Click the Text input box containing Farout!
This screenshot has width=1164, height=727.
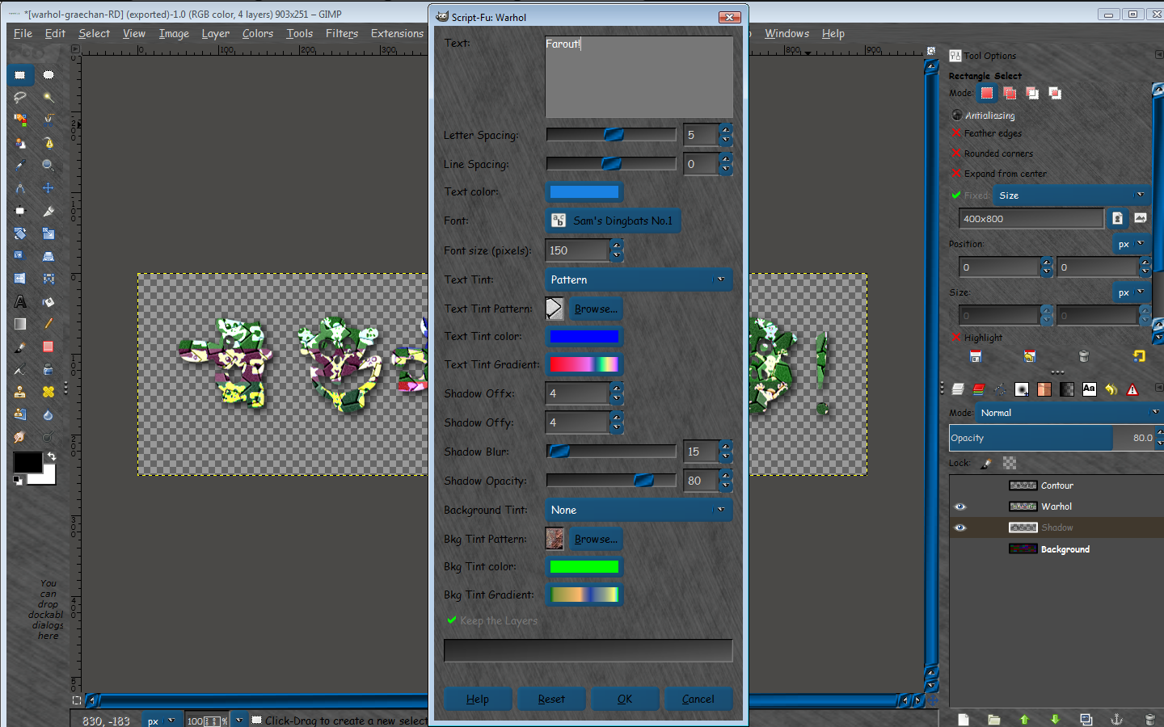click(x=639, y=77)
